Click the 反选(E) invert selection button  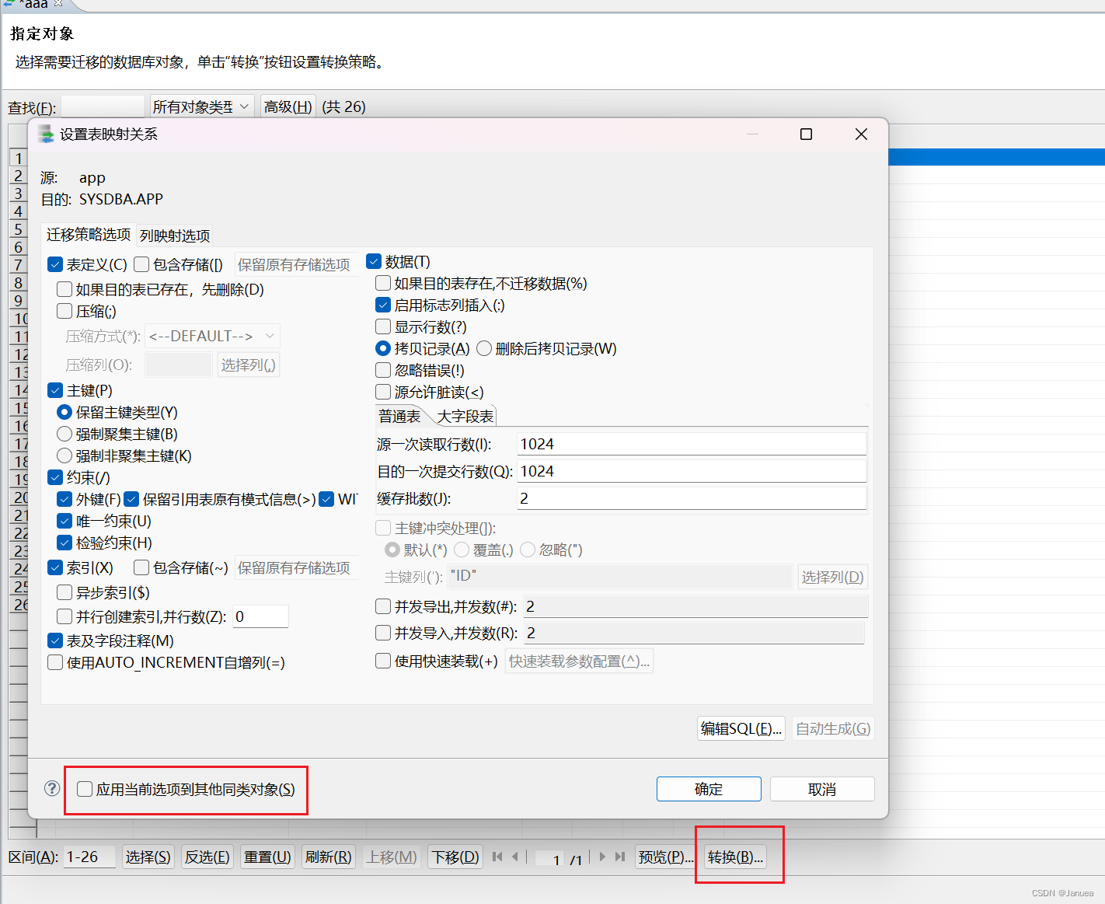[207, 857]
